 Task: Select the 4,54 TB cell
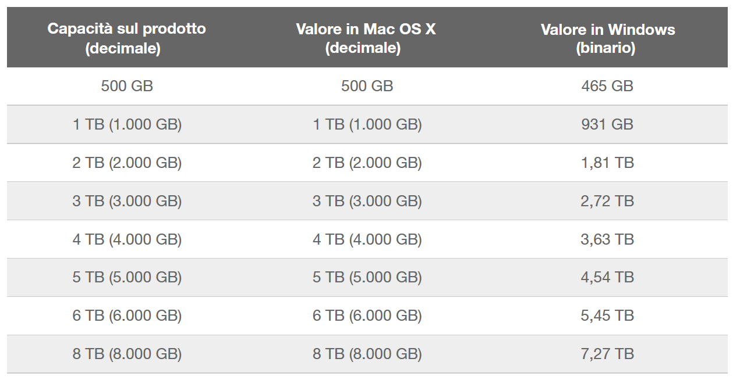pos(607,278)
